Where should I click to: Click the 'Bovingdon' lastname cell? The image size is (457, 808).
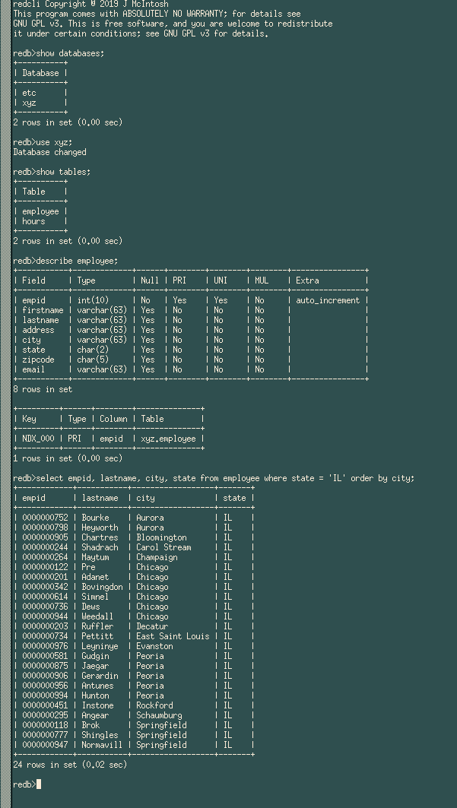102,587
